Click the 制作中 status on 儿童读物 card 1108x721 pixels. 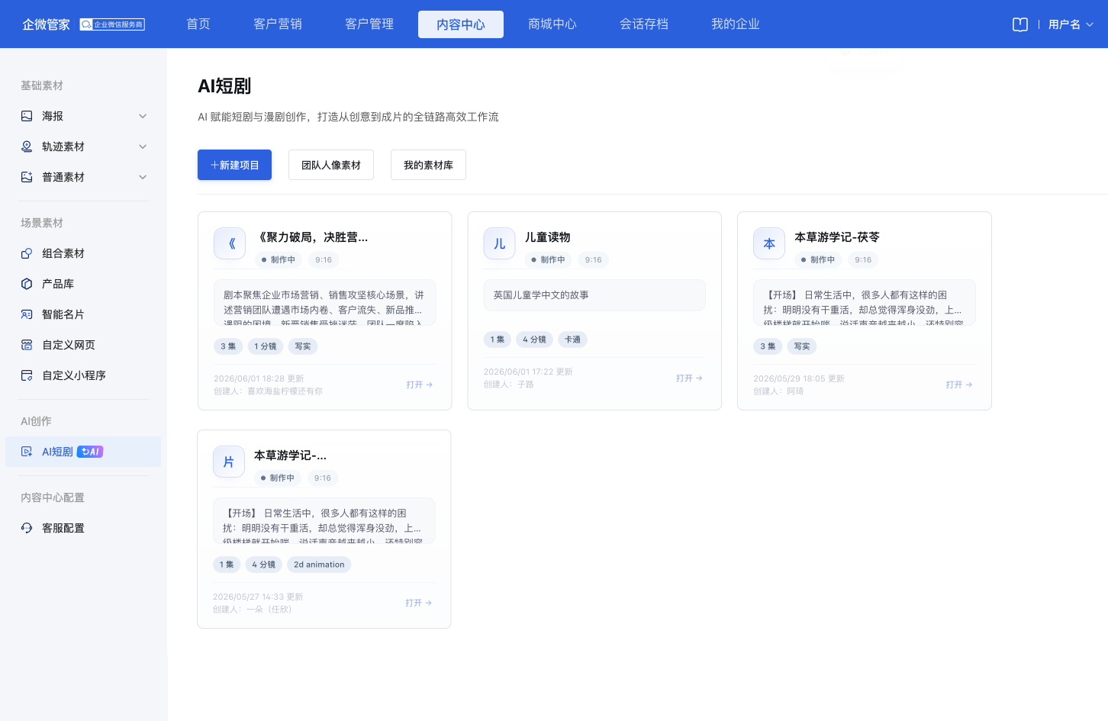548,259
